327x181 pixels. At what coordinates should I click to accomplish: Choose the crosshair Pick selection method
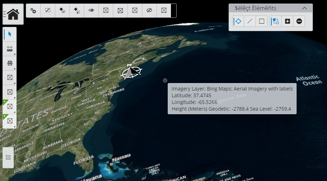point(238,21)
